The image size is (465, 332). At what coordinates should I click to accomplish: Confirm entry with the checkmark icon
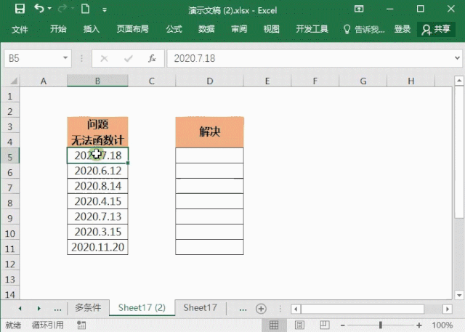point(129,58)
